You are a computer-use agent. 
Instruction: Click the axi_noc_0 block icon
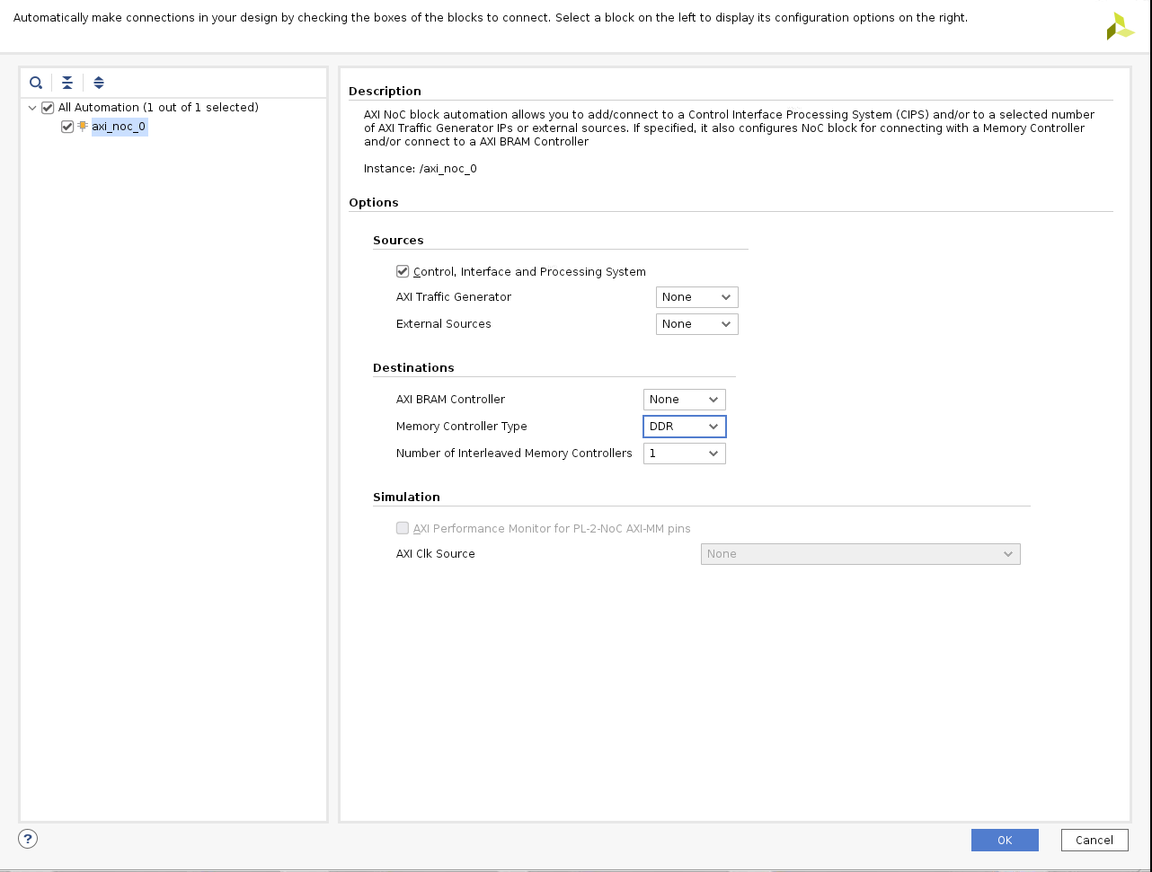[83, 127]
